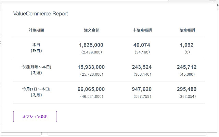Image resolution: width=219 pixels, height=137 pixels.
Task: Click today's order amount 1,835,000
Action: [91, 45]
